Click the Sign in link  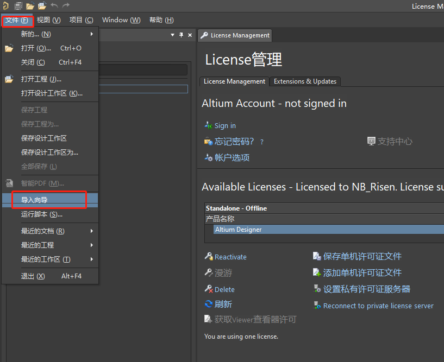(x=225, y=125)
